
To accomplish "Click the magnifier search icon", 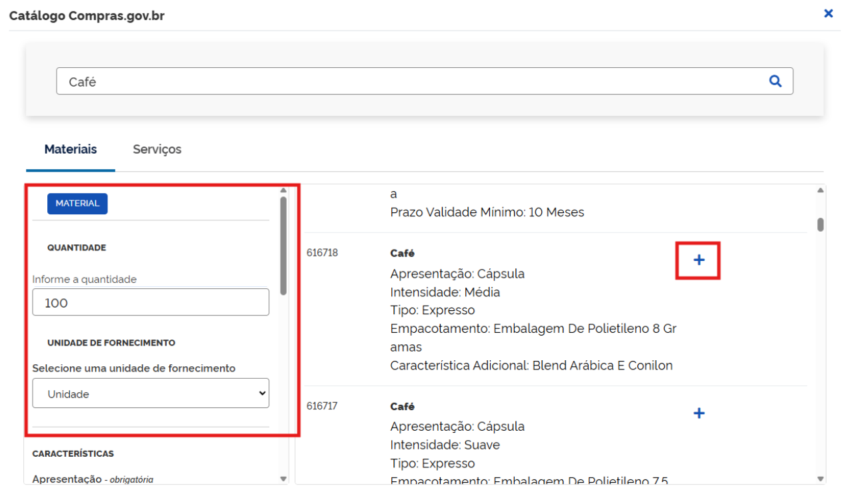I will [x=775, y=81].
